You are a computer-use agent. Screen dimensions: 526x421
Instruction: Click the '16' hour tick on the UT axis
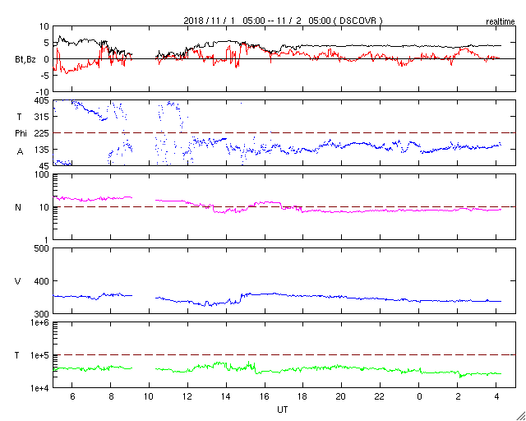tap(265, 397)
